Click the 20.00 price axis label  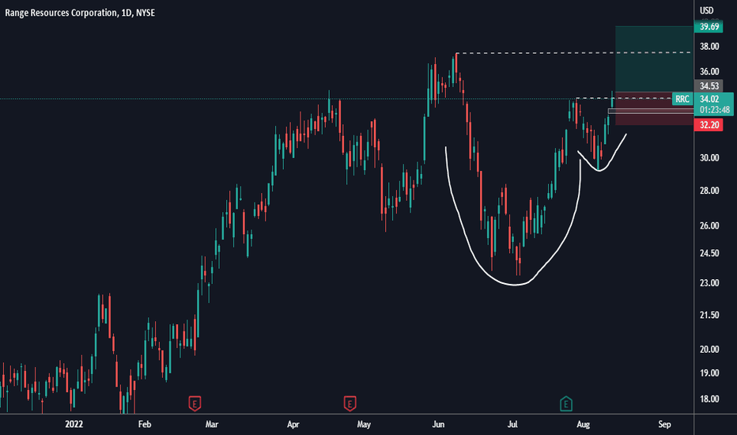pos(709,350)
